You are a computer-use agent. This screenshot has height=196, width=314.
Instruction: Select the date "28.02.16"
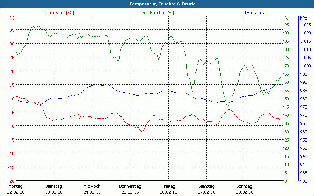(245, 192)
